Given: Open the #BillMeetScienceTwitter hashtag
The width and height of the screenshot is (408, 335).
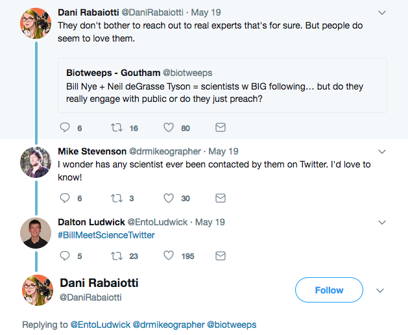Looking at the screenshot, I should point(106,235).
